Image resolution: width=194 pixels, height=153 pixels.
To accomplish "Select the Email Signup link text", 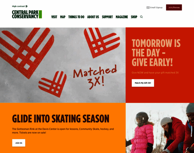I will click(156, 8).
